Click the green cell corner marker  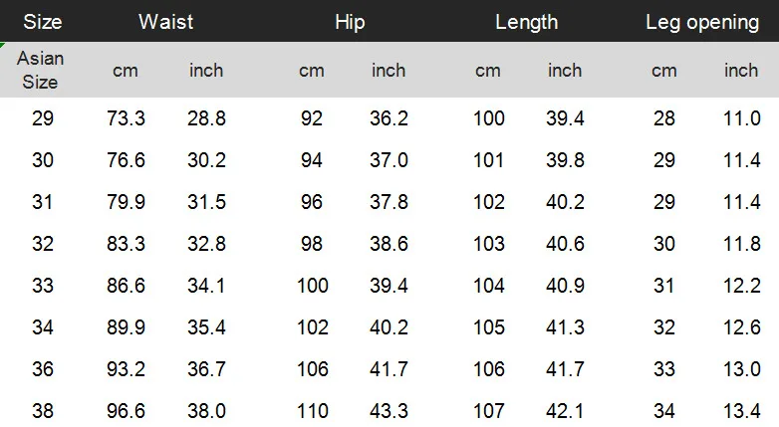point(2,45)
